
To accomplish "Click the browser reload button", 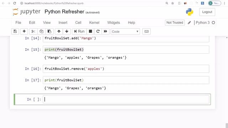I will click(x=15, y=3).
